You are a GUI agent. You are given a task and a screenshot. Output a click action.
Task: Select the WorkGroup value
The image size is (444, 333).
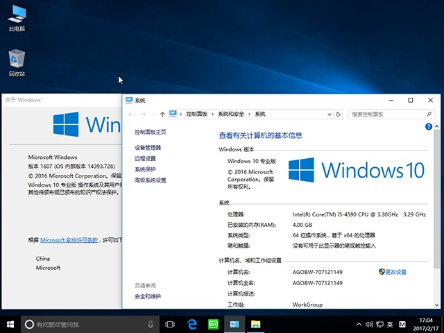(x=307, y=305)
